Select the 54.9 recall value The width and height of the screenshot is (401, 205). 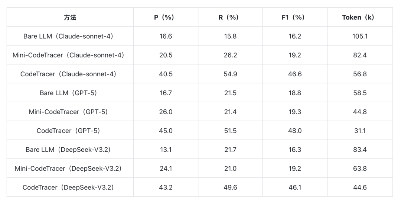click(230, 74)
